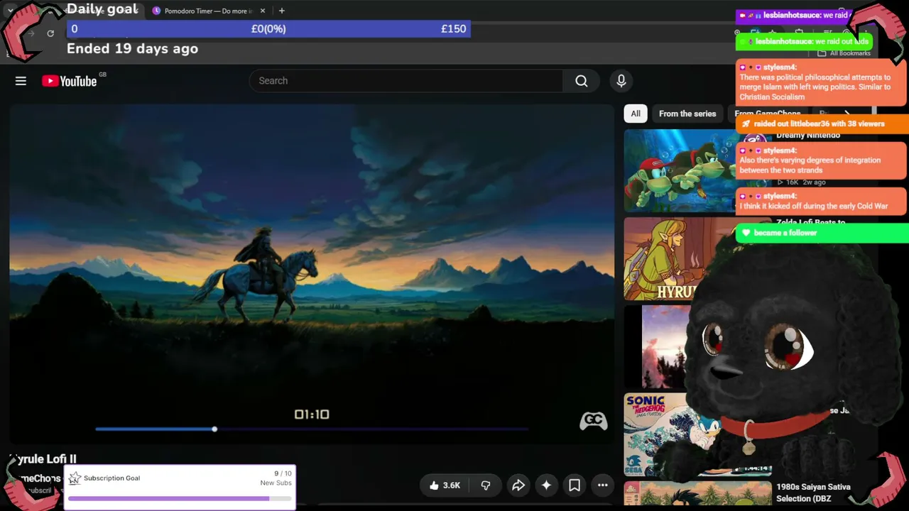Click the became a follower alert

(x=821, y=233)
